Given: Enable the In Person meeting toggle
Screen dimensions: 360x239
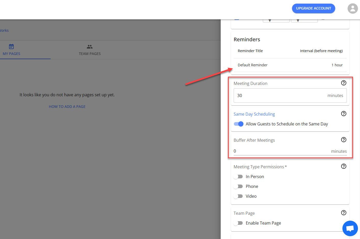Looking at the screenshot, I should [238, 177].
